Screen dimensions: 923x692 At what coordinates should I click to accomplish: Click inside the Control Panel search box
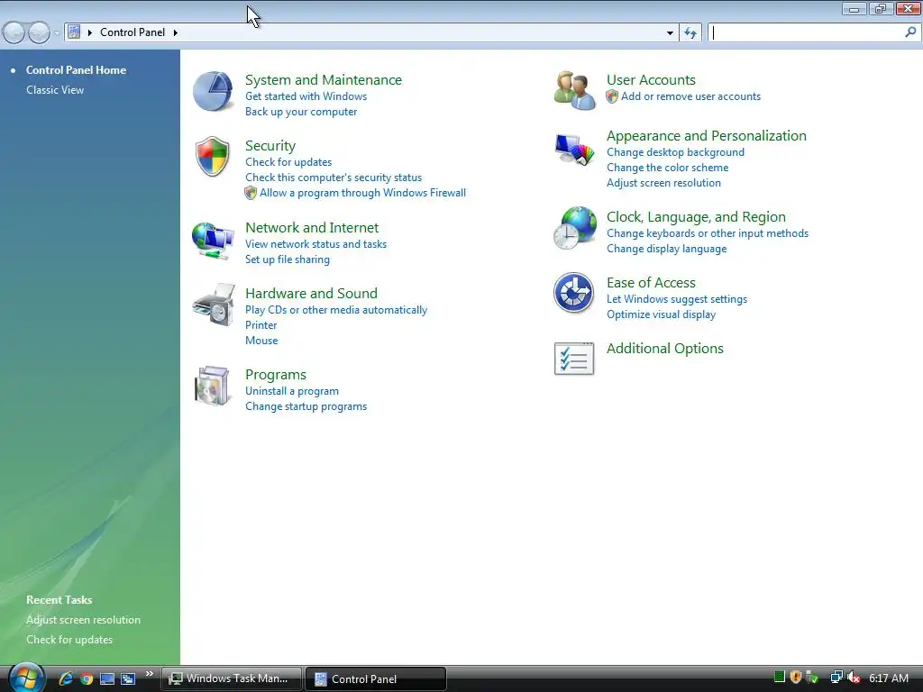pyautogui.click(x=807, y=32)
